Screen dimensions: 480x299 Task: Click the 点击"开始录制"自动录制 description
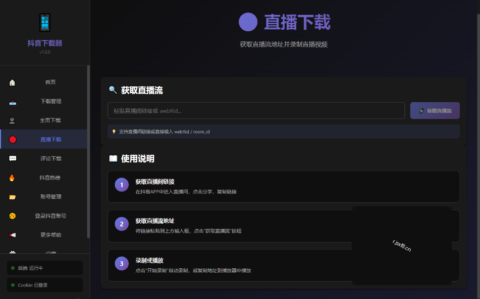[x=193, y=271]
